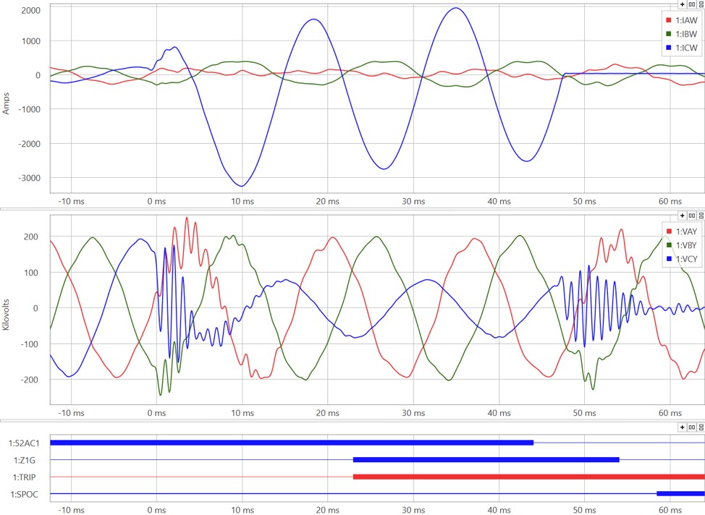
Task: Click the plus icon above the voltage legend
Action: [682, 215]
